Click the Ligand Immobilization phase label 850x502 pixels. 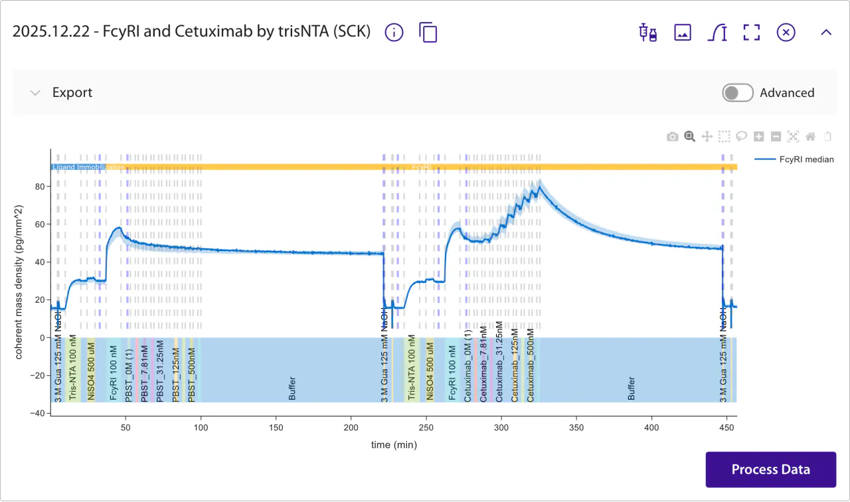(x=88, y=167)
